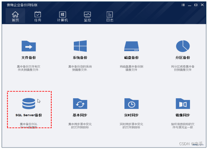Select the 镜像同步 label

pyautogui.click(x=183, y=115)
